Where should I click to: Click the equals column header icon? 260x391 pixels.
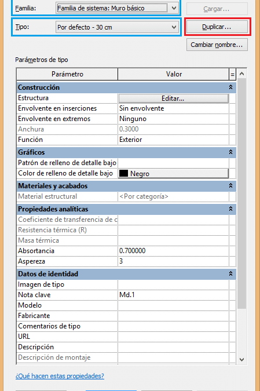click(x=232, y=74)
